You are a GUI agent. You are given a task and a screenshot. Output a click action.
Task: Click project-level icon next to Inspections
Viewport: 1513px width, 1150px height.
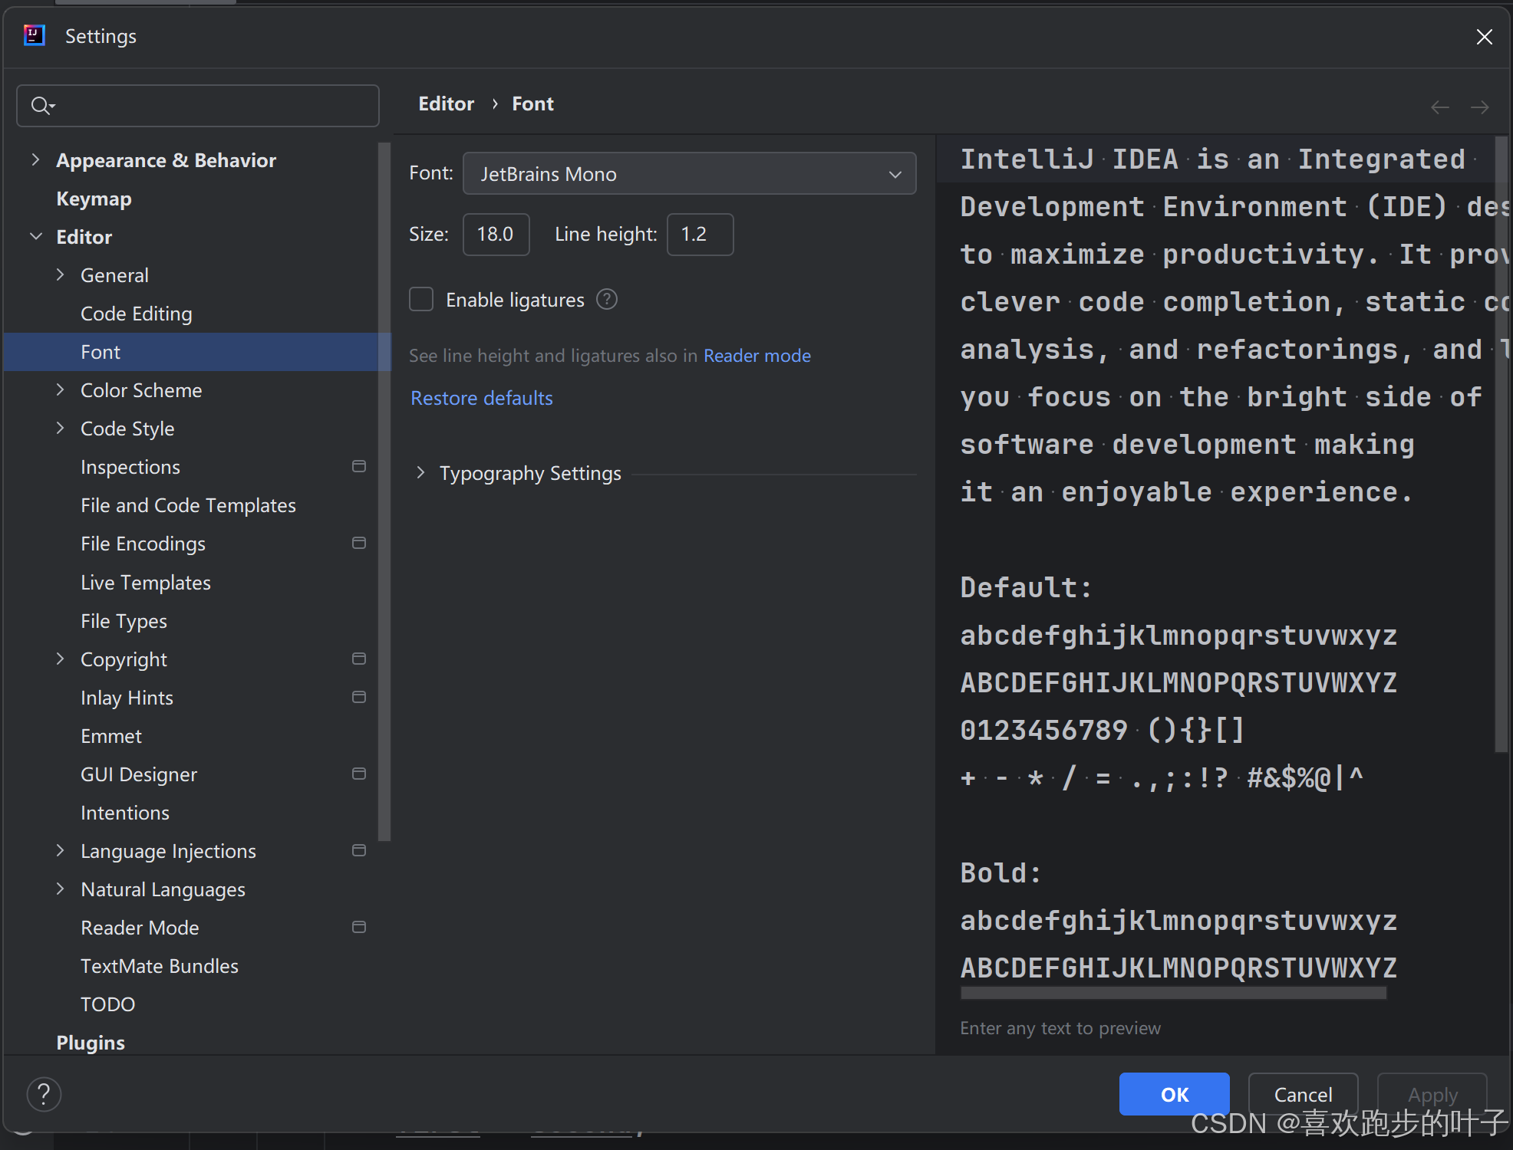358,466
